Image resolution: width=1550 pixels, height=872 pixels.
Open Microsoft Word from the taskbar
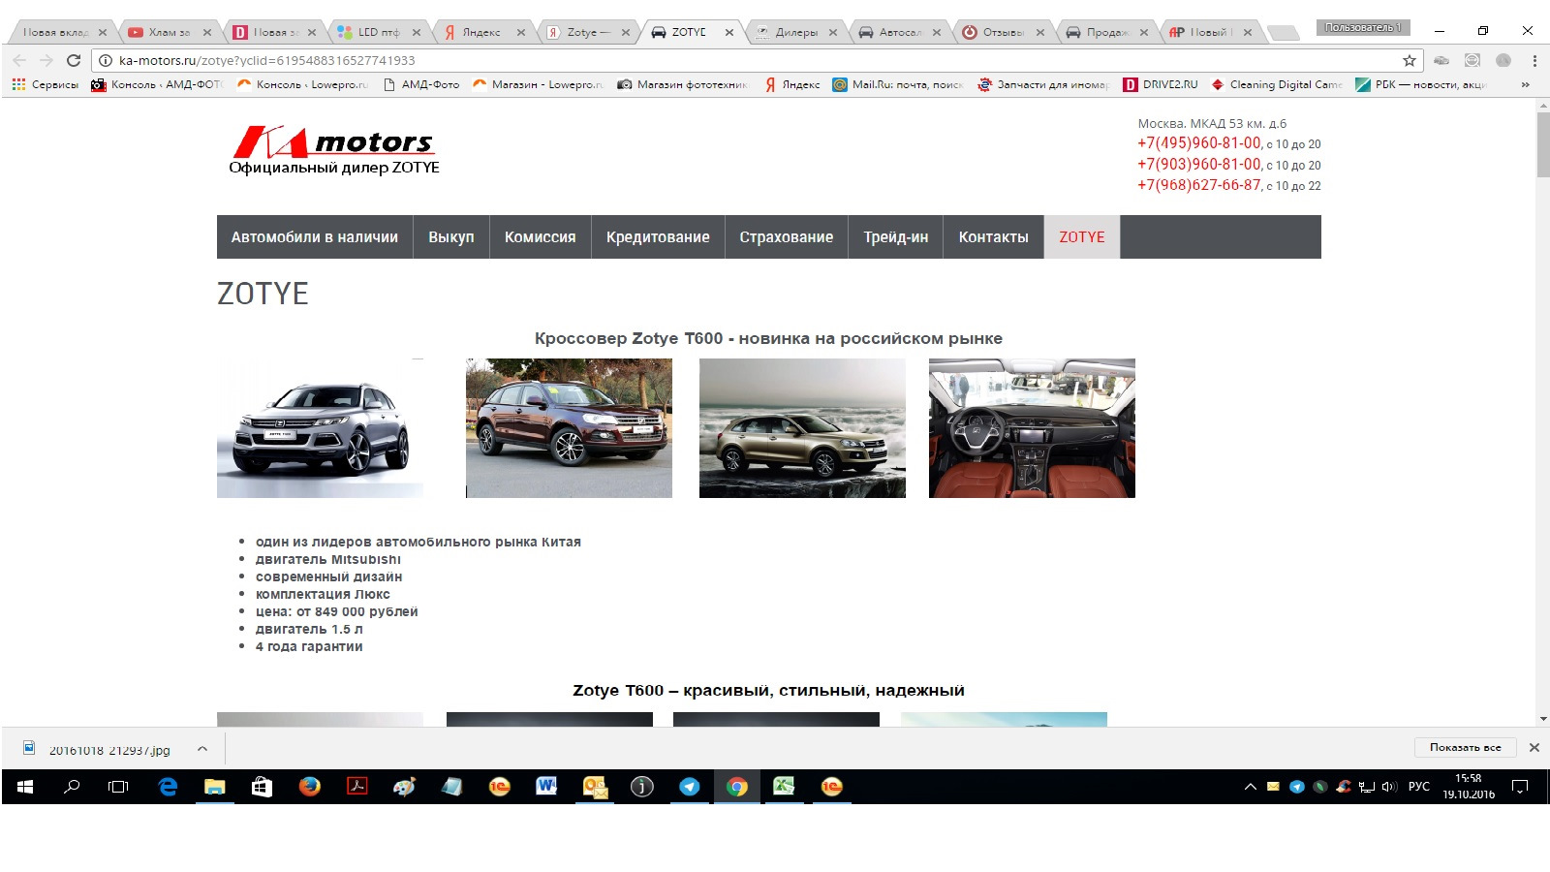[x=546, y=787]
